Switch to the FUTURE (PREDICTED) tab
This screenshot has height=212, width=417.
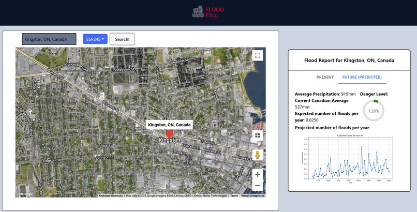(362, 77)
